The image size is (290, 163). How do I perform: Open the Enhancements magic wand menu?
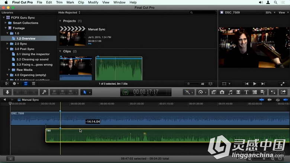pos(188,92)
